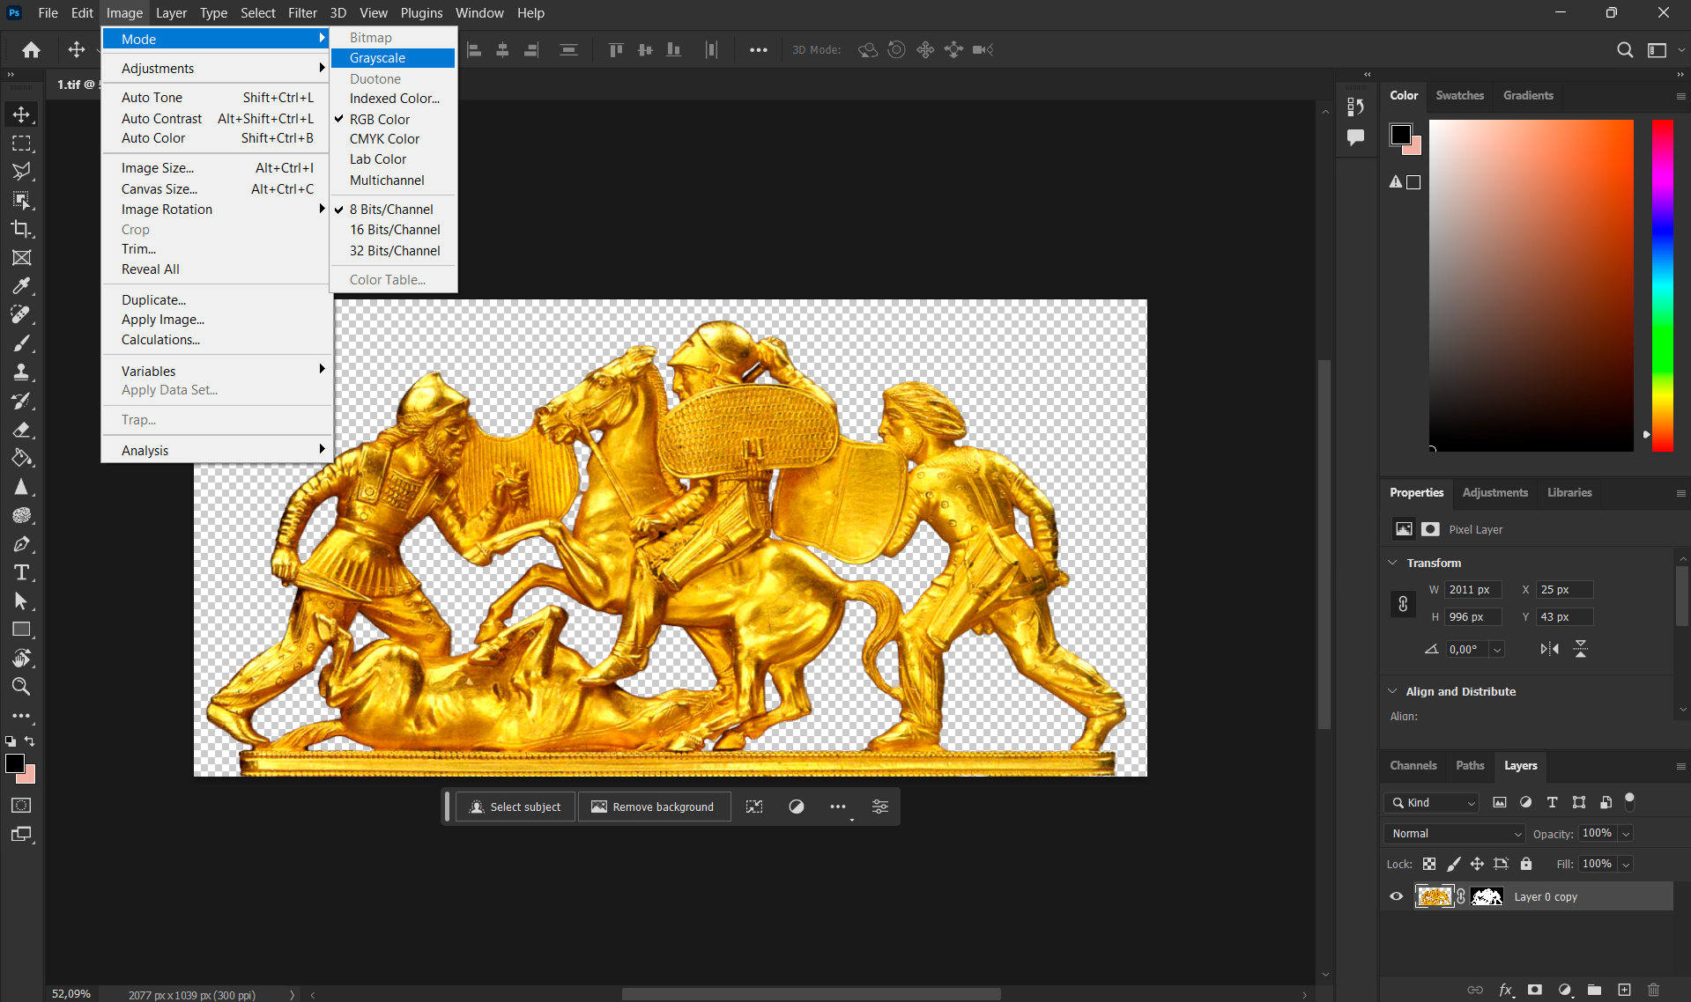1691x1002 pixels.
Task: Click the hue spectrum slider
Action: [x=1662, y=286]
